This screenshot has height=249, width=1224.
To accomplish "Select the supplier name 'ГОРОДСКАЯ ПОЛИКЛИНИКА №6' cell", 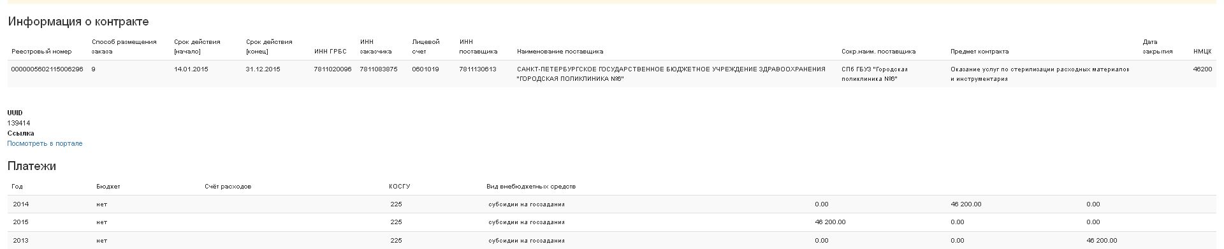I will click(x=671, y=74).
